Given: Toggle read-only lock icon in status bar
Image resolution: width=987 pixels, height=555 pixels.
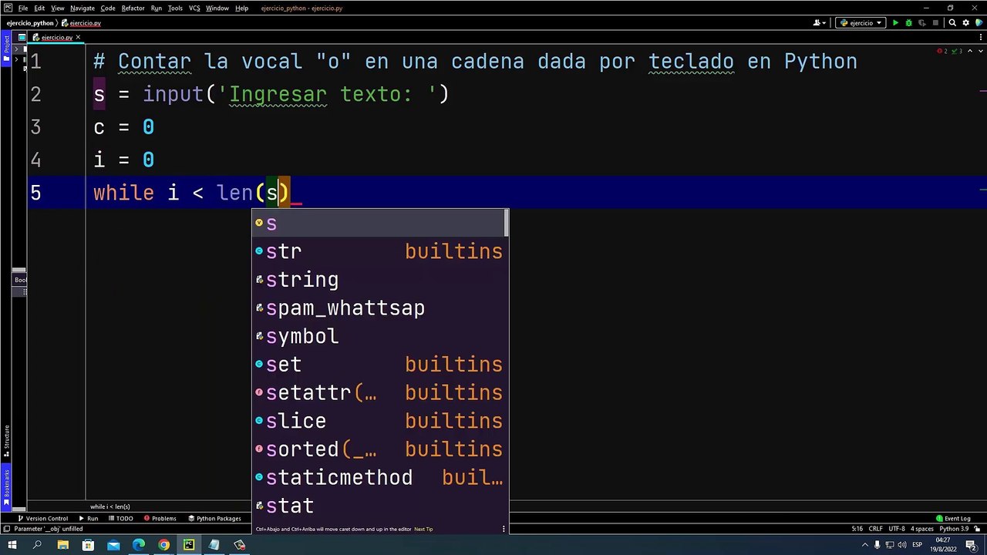Looking at the screenshot, I should [x=978, y=529].
